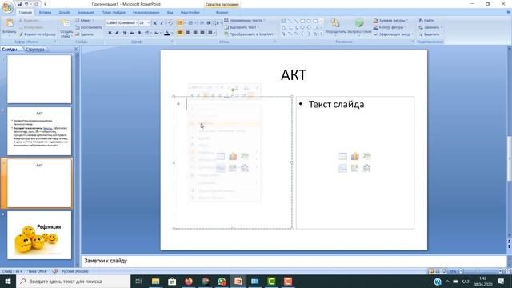This screenshot has height=288, width=512.
Task: Select the first blank slide thumbnail
Action: (x=39, y=79)
